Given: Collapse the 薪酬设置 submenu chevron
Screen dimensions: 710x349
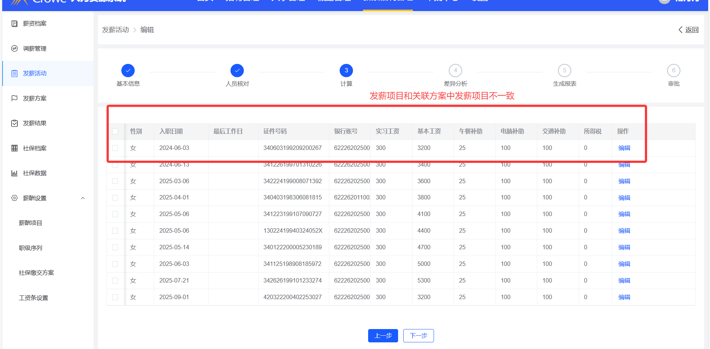Looking at the screenshot, I should point(83,198).
